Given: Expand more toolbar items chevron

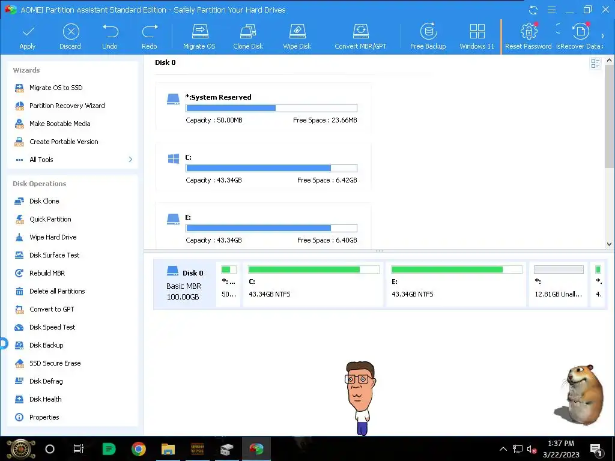Looking at the screenshot, I should (x=603, y=36).
